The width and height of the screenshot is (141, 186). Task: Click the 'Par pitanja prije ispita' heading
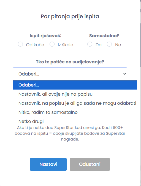(70, 16)
